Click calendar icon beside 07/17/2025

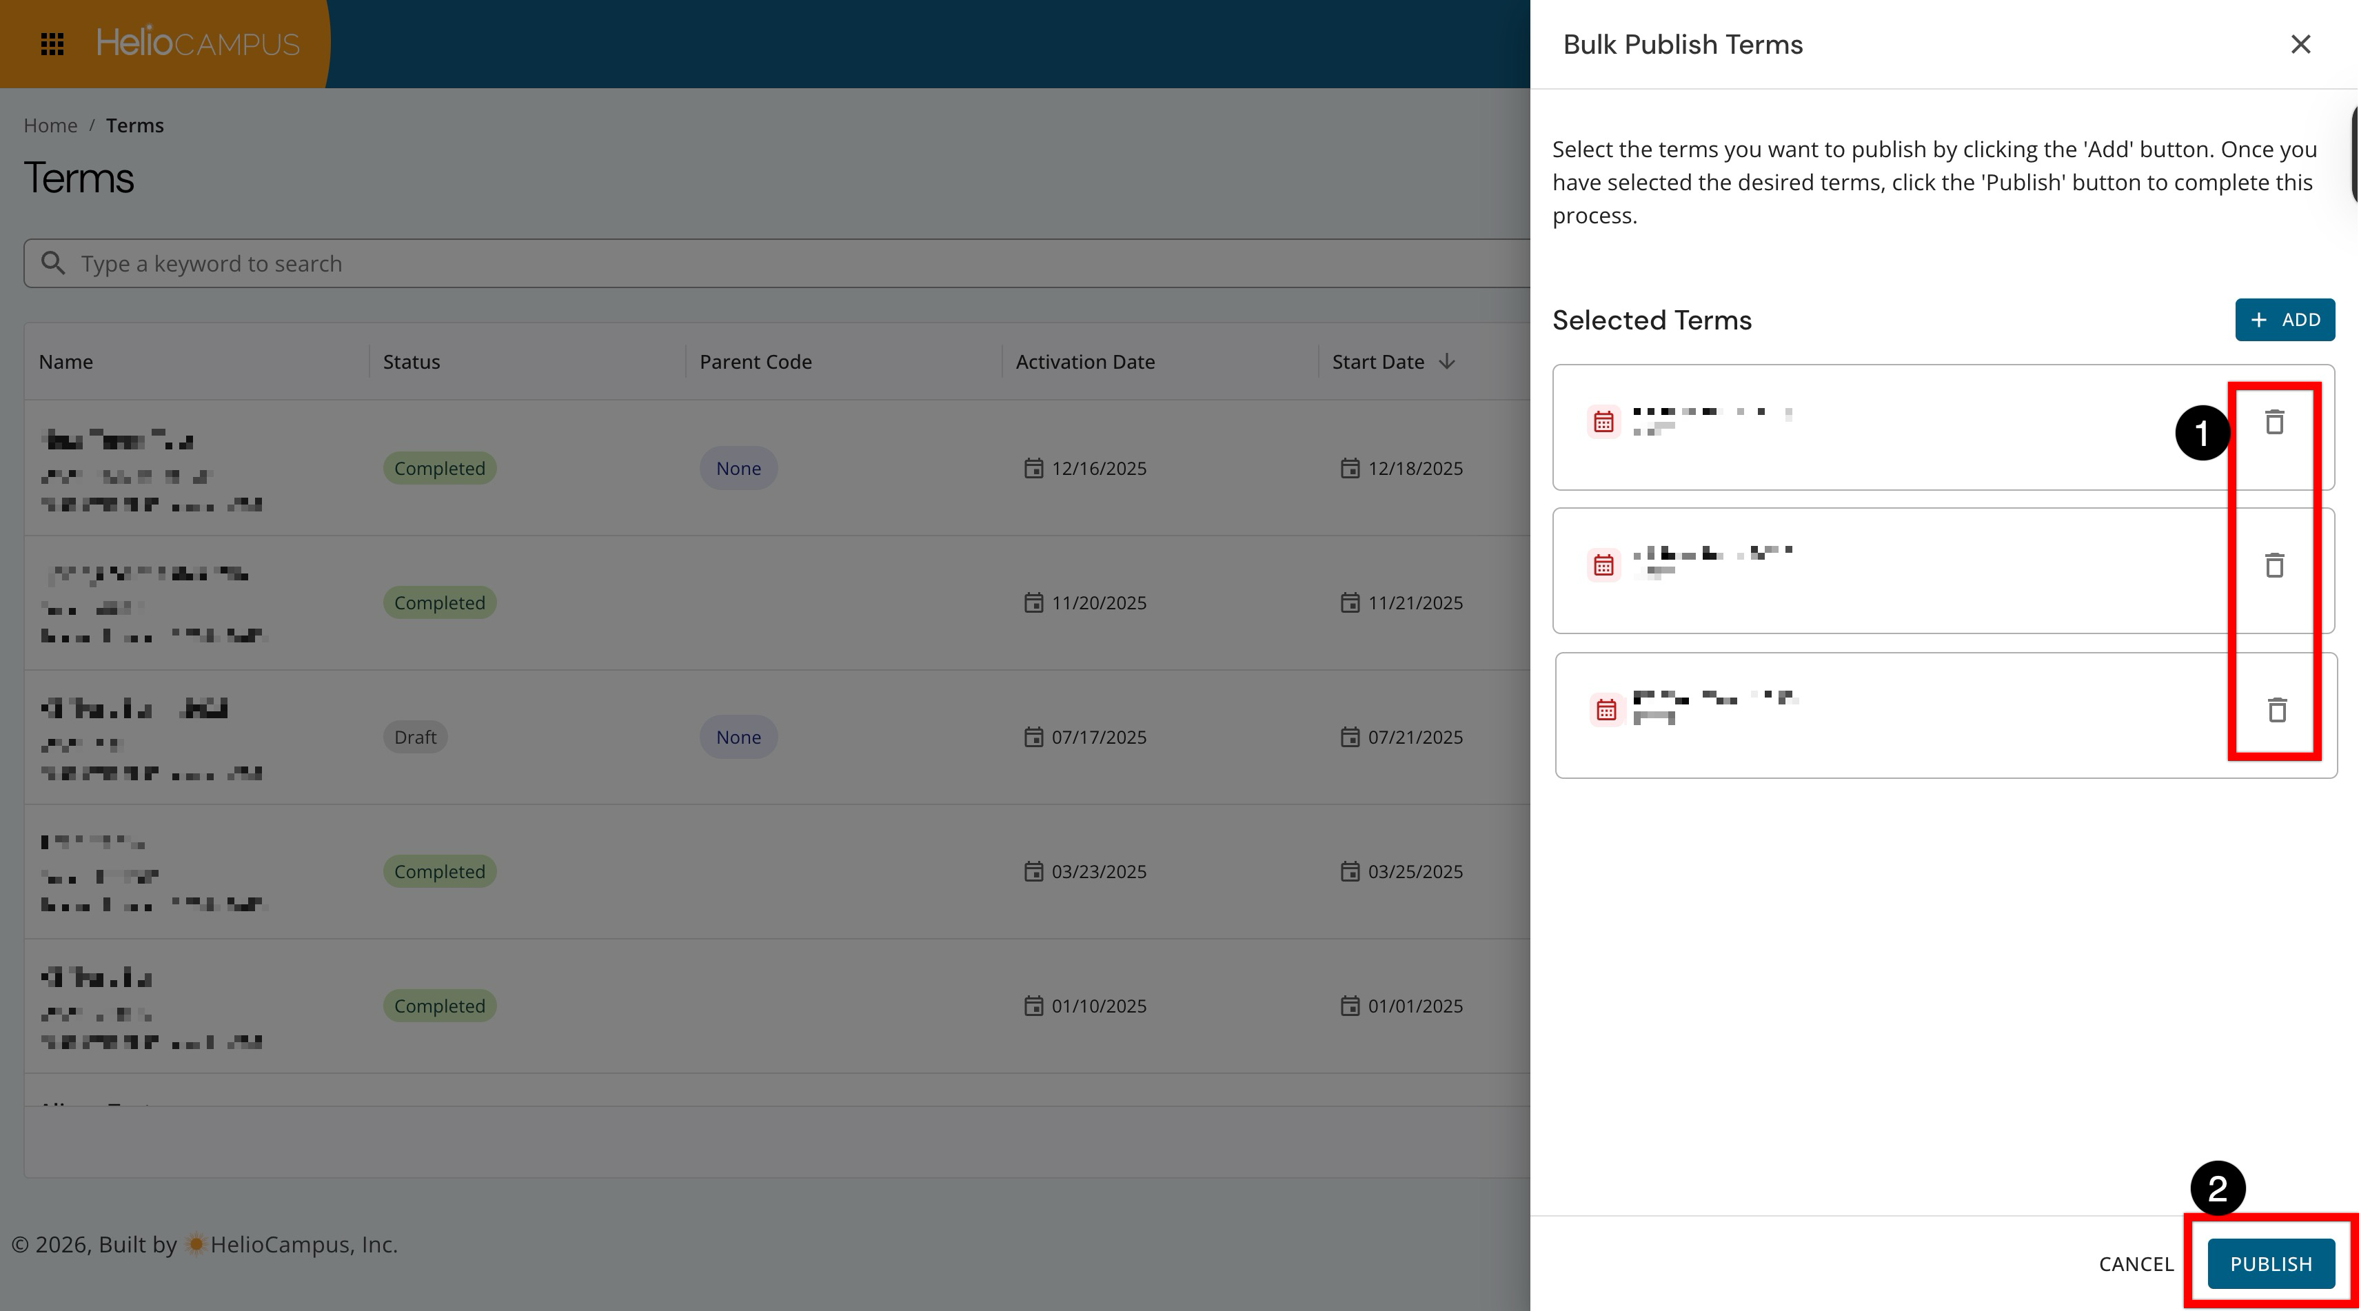(x=1034, y=737)
